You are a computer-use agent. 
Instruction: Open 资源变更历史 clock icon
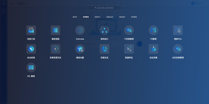(55, 49)
